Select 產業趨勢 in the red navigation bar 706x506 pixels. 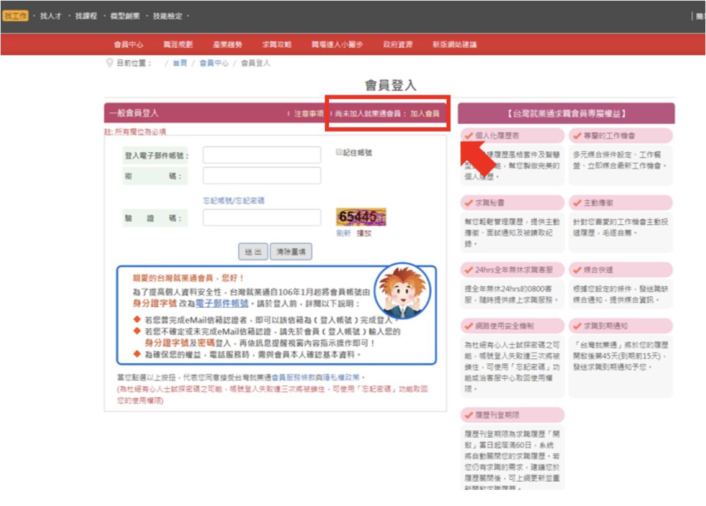click(228, 45)
